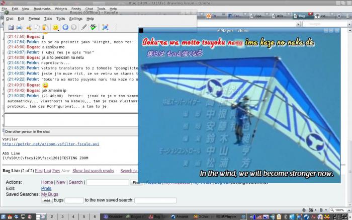The width and height of the screenshot is (352, 220).
Task: Open Kopete Format menu
Action: pos(34,19)
